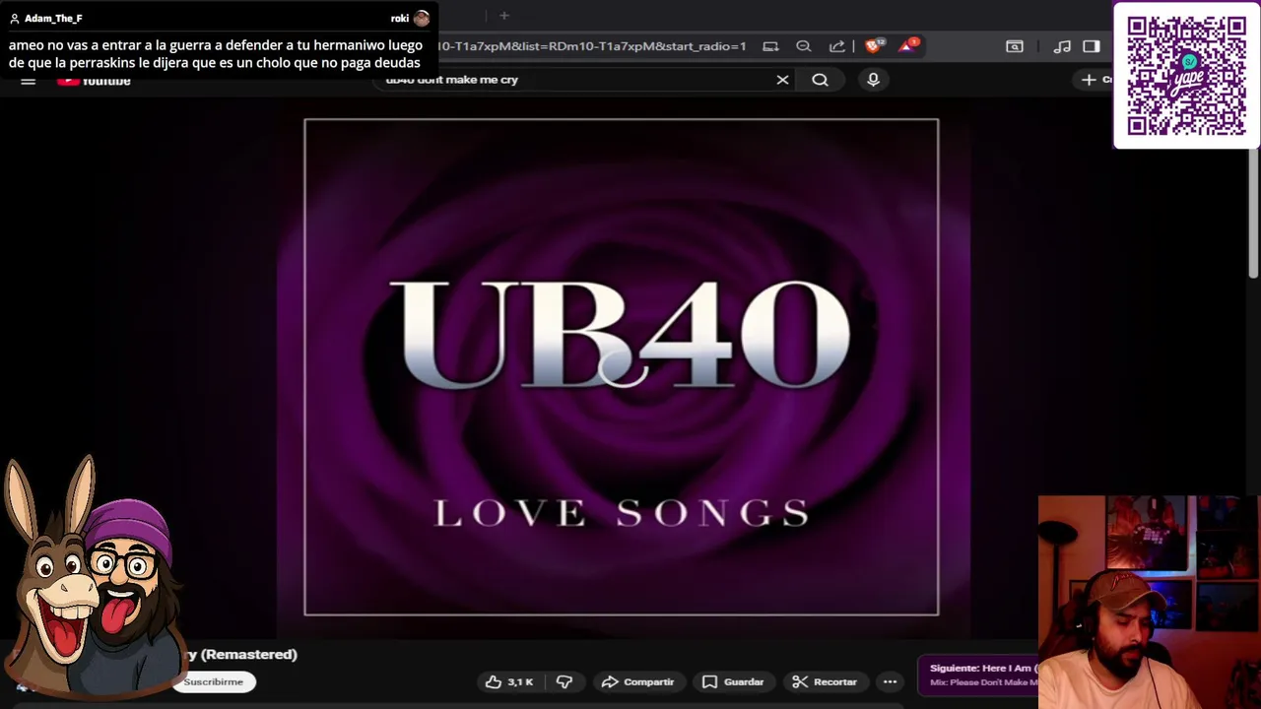Clip the video using Recortar
This screenshot has width=1261, height=709.
point(825,681)
